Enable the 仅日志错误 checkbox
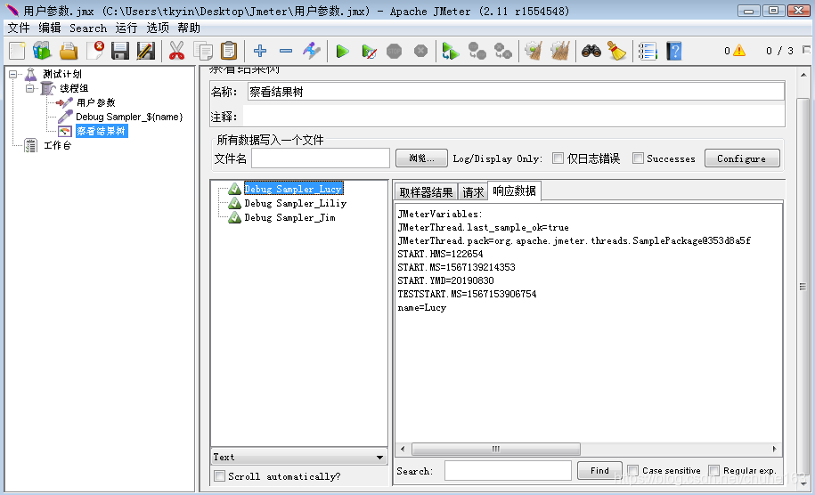The image size is (815, 495). (558, 158)
